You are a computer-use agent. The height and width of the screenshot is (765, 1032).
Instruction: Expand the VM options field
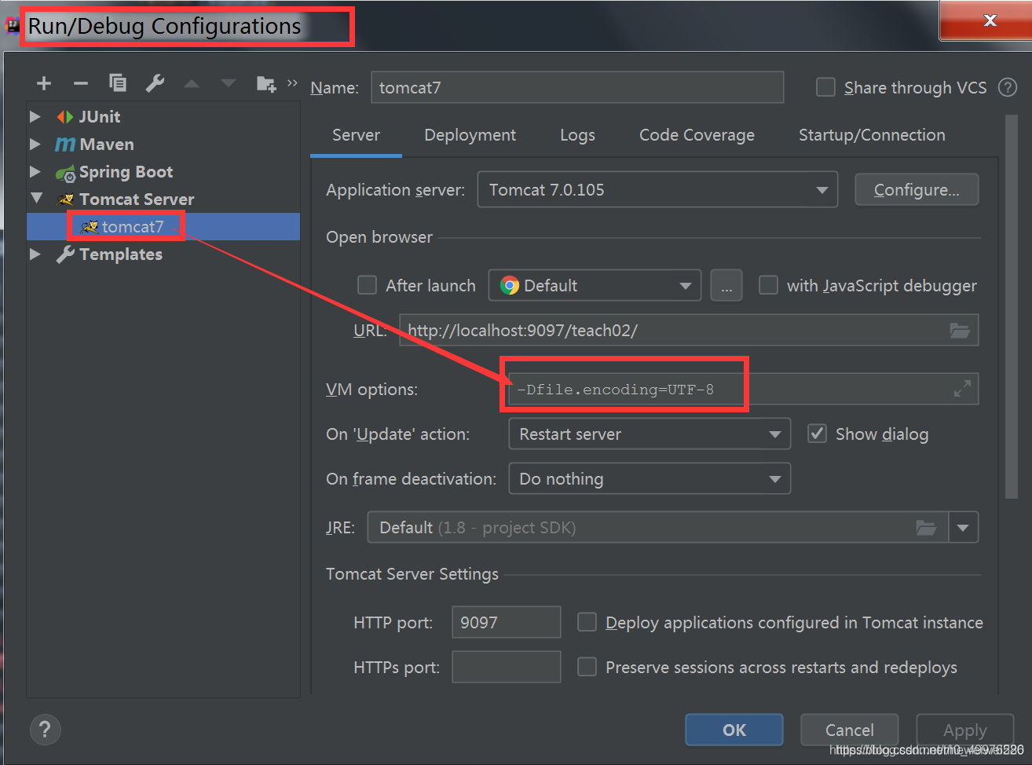(962, 389)
